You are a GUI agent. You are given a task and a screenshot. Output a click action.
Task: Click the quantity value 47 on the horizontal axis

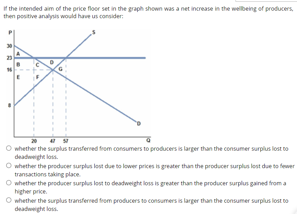click(x=53, y=140)
